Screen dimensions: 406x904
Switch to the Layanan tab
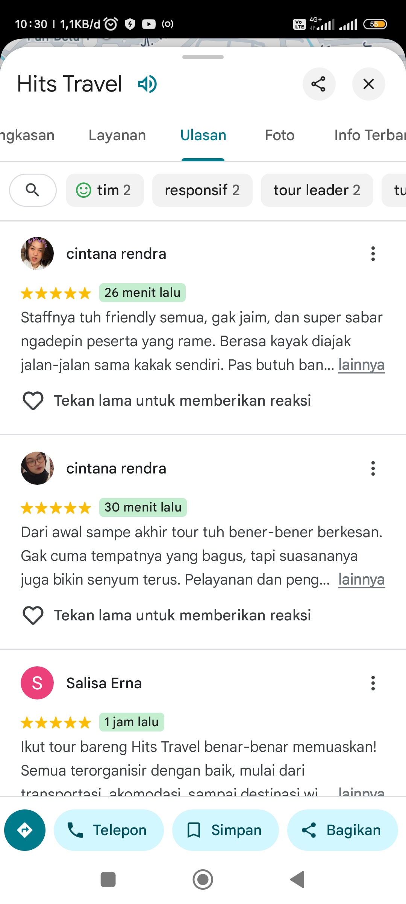117,135
